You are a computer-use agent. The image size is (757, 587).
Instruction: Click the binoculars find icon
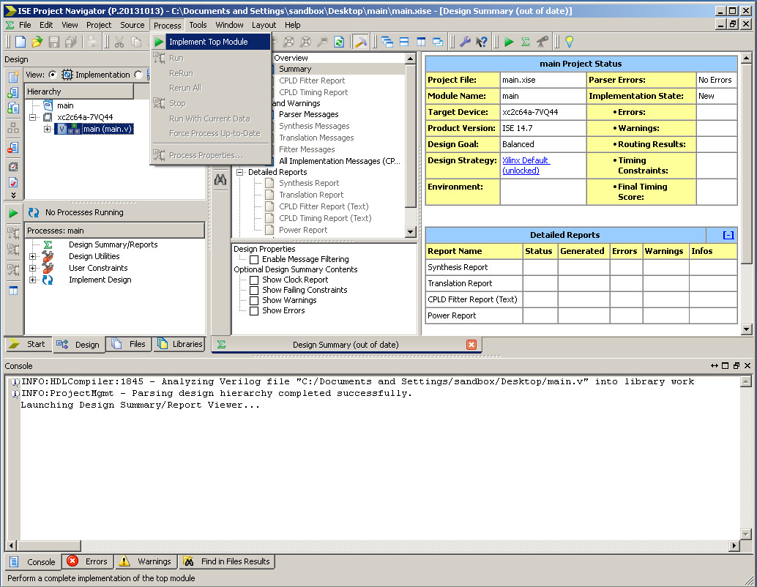(x=220, y=179)
